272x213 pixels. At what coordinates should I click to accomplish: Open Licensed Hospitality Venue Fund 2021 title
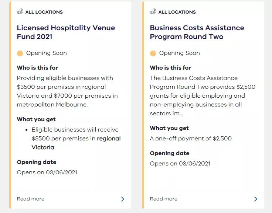(x=66, y=32)
